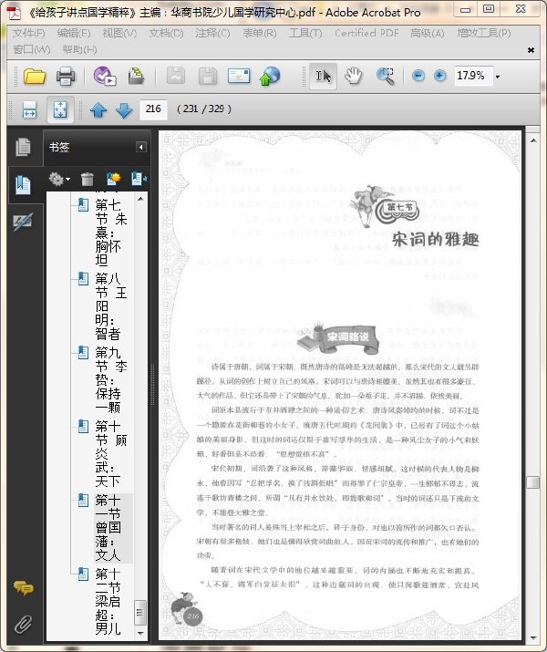Open the Certified PDF menu

[x=366, y=33]
